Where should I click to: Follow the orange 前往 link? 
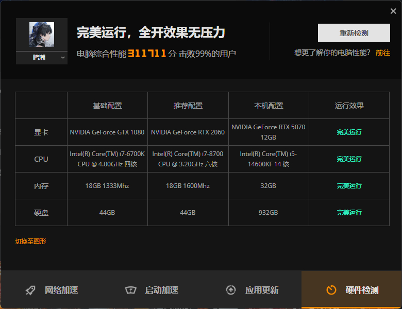(x=383, y=53)
